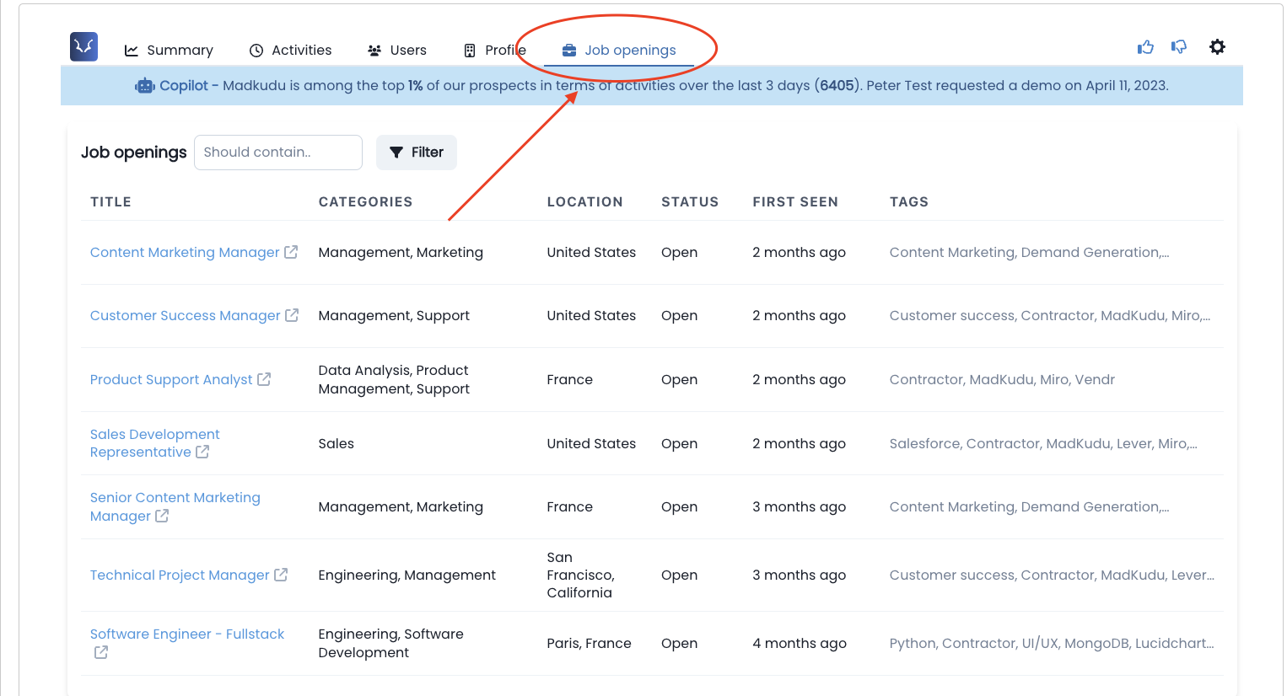Click the Filter button
The height and width of the screenshot is (696, 1287).
417,153
